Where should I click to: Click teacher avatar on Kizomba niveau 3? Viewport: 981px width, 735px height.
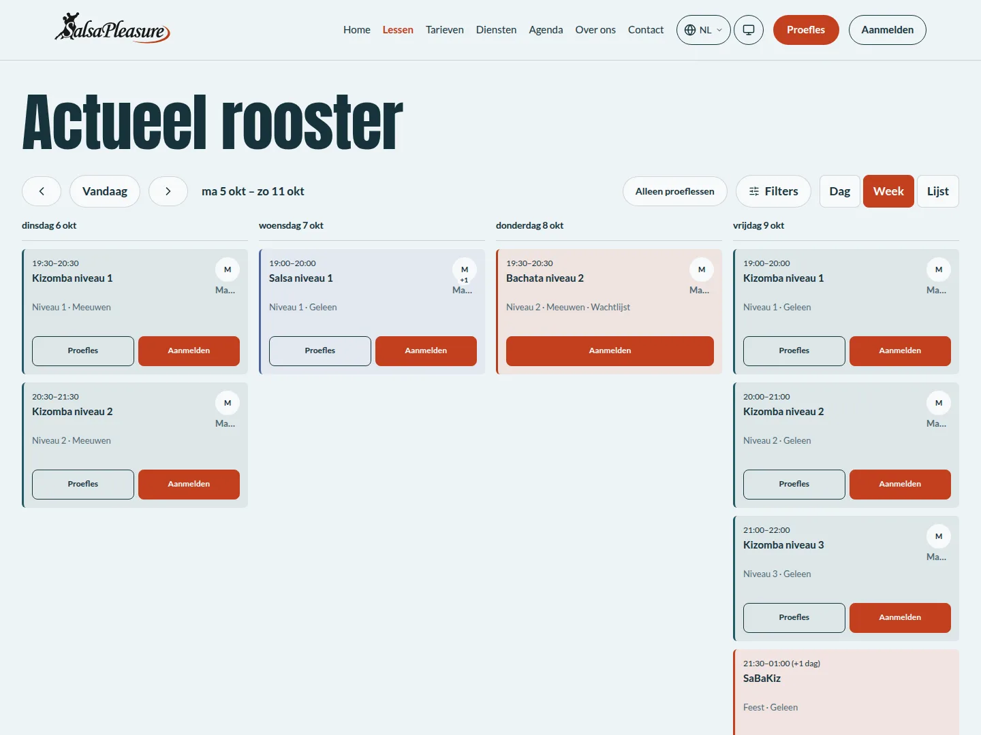[x=939, y=536]
